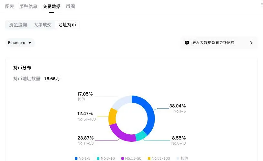Open the Ethereum chain dropdown
263x161 pixels.
point(20,43)
